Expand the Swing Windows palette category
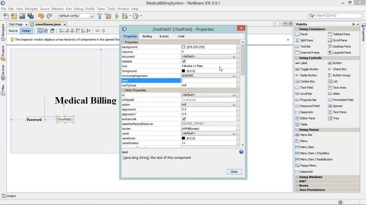Screen dimensions: 366x205 tap(297, 177)
